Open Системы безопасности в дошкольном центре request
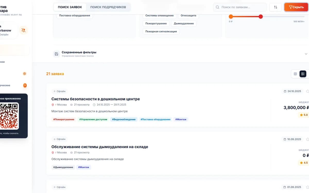This screenshot has width=309, height=193. (x=96, y=99)
